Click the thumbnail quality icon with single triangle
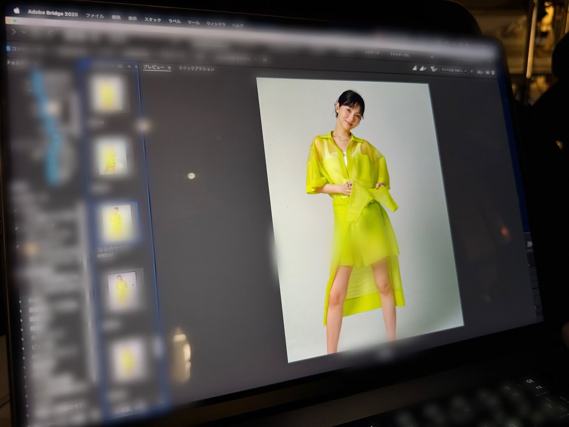The image size is (569, 427). click(414, 68)
